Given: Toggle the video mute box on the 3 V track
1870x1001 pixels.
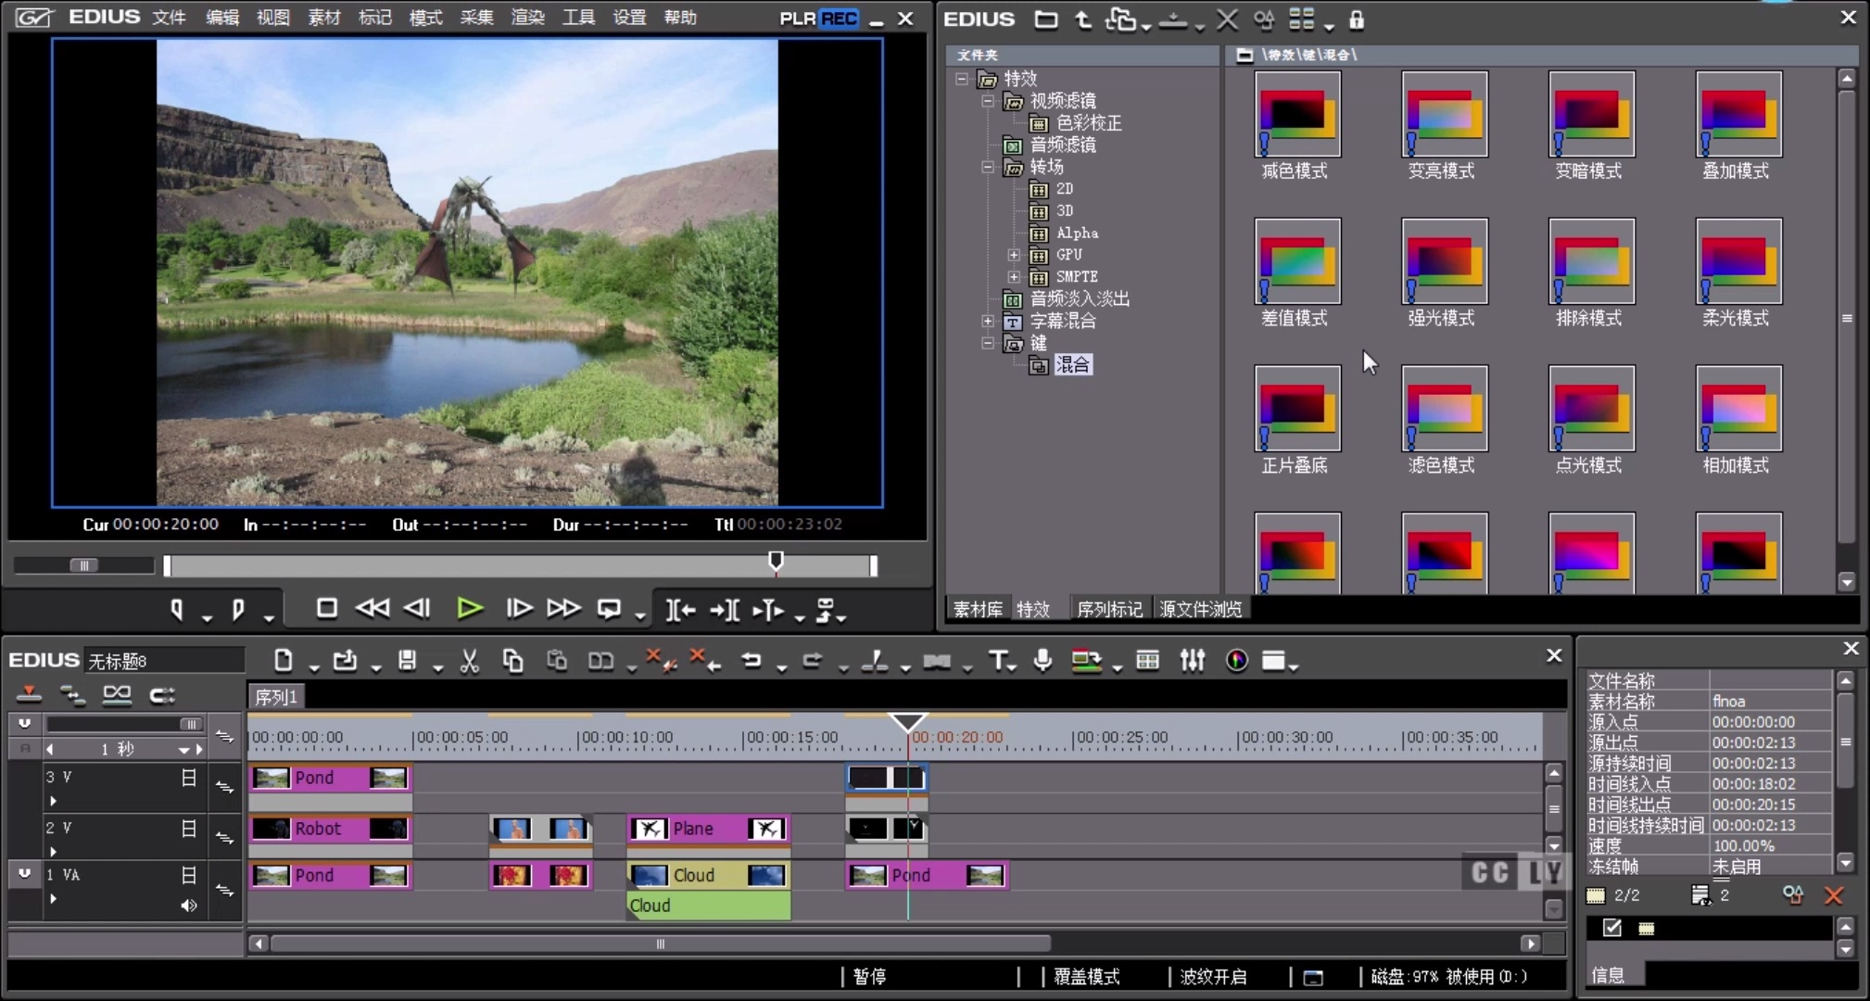Looking at the screenshot, I should (x=189, y=778).
